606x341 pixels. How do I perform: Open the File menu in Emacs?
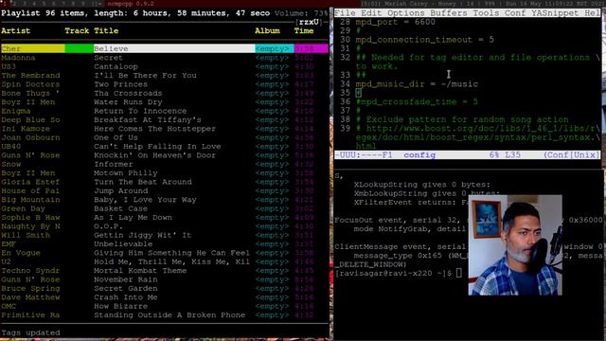coord(345,12)
